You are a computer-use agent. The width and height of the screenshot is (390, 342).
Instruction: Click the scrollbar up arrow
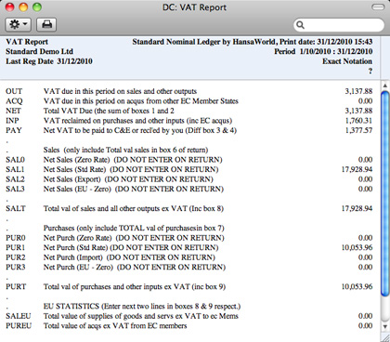coord(385,85)
